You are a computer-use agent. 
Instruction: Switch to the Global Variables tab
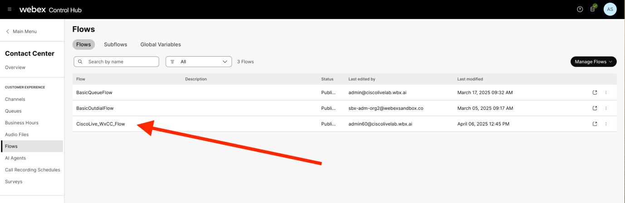[x=161, y=45]
